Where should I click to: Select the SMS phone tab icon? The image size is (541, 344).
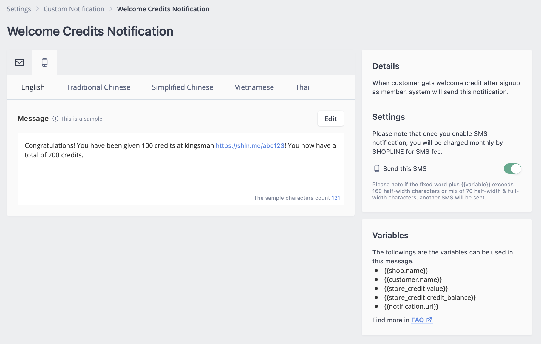44,62
